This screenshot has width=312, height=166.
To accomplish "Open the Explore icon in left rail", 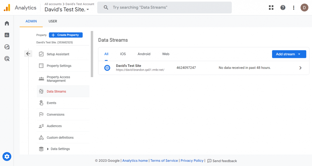I will 7,47.
